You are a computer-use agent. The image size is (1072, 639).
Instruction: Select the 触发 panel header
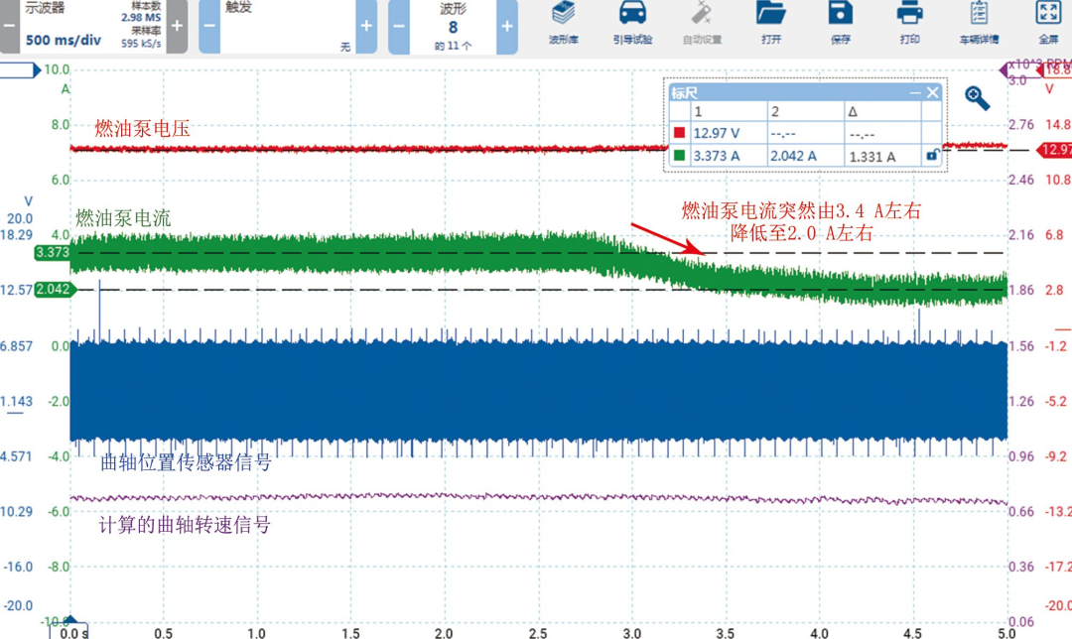(238, 8)
